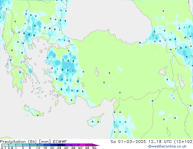Image resolution: width=193 pixels, height=149 pixels.
Task: Select the 40–45 mm magenta legend swatch
Action: pyautogui.click(x=82, y=145)
